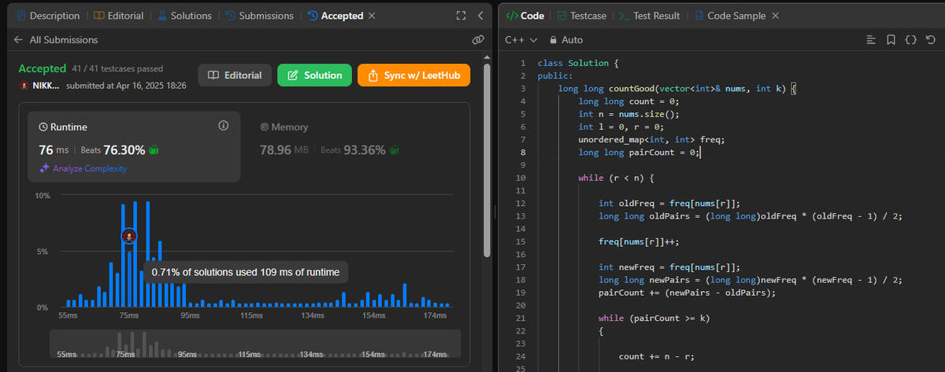This screenshot has height=372, width=945.
Task: Click the Sync w/ LeetHub button
Action: point(413,75)
